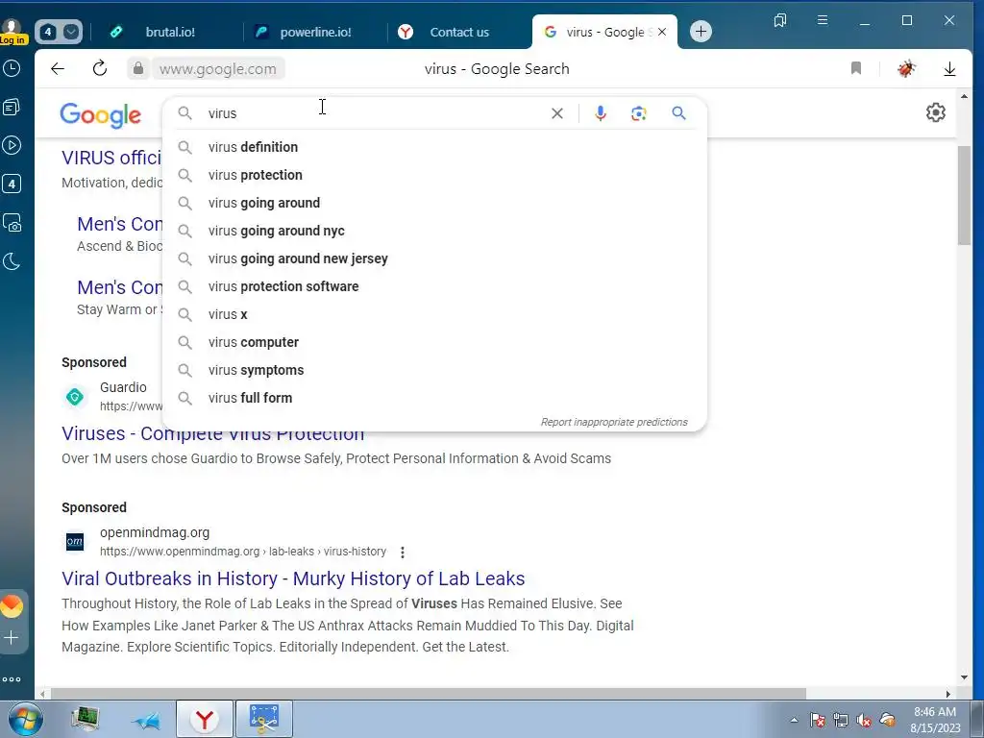
Task: Click the search box containing virus
Action: tap(377, 113)
